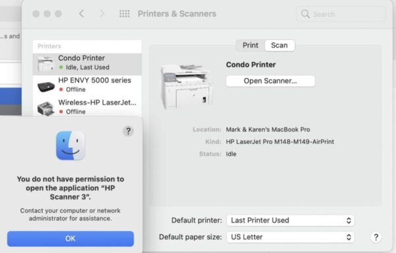Image resolution: width=396 pixels, height=253 pixels.
Task: Click the Printers & Scanners window title
Action: (177, 14)
